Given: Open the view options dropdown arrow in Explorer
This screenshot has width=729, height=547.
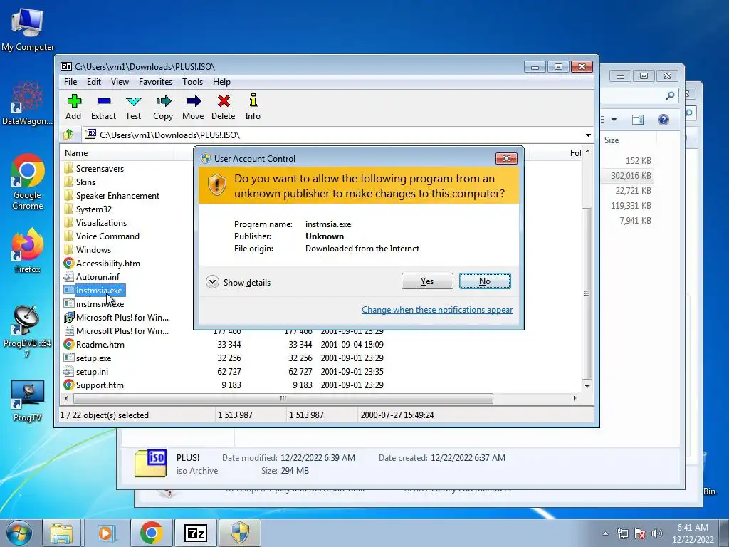Looking at the screenshot, I should [614, 120].
